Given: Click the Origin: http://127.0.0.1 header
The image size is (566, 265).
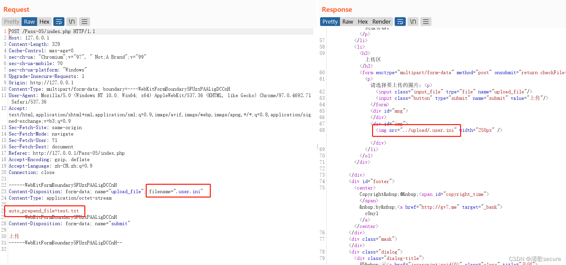Looking at the screenshot, I should click(x=41, y=83).
